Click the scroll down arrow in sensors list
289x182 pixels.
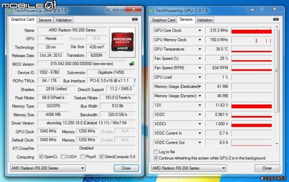pyautogui.click(x=277, y=144)
